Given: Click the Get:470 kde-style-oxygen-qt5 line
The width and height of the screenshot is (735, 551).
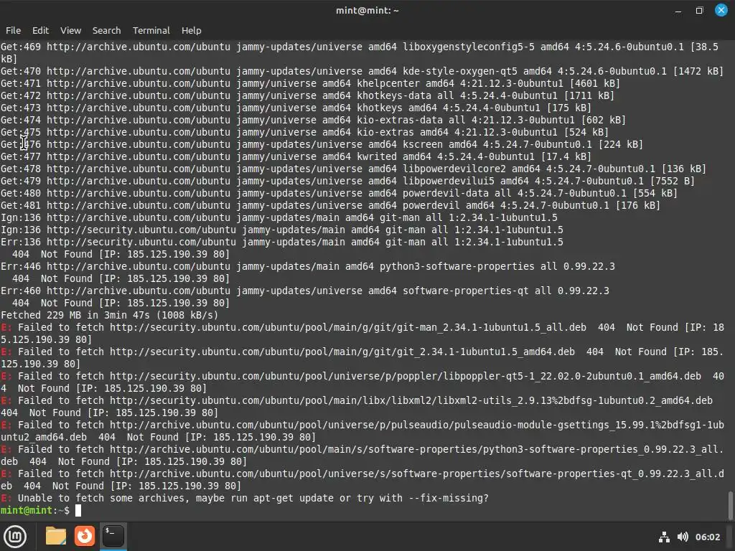Looking at the screenshot, I should 362,71.
